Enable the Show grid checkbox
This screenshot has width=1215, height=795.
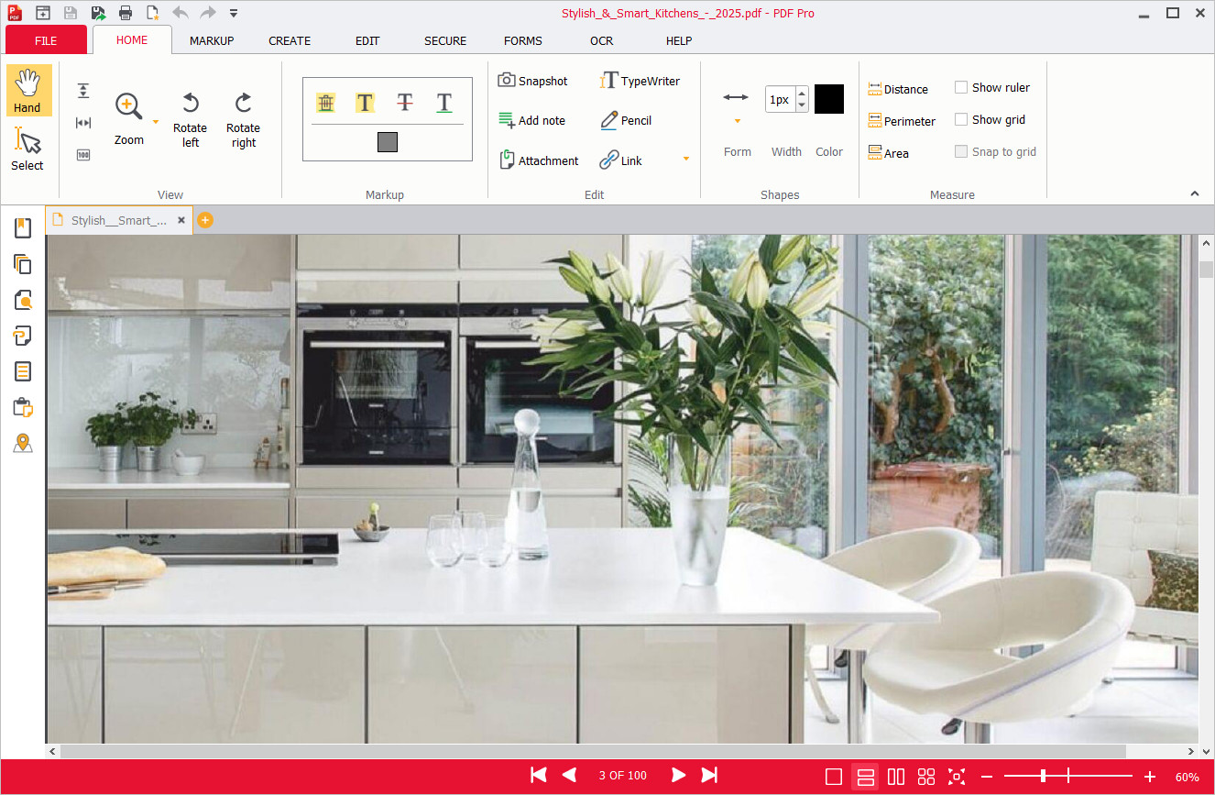(x=961, y=120)
